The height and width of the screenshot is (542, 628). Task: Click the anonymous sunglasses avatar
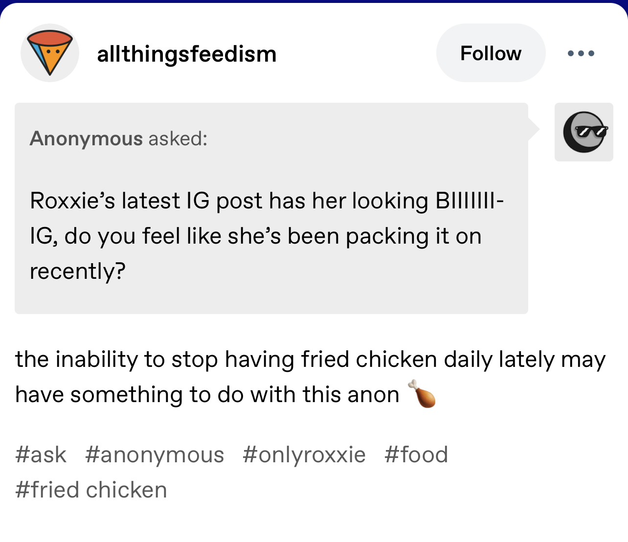[x=584, y=132]
